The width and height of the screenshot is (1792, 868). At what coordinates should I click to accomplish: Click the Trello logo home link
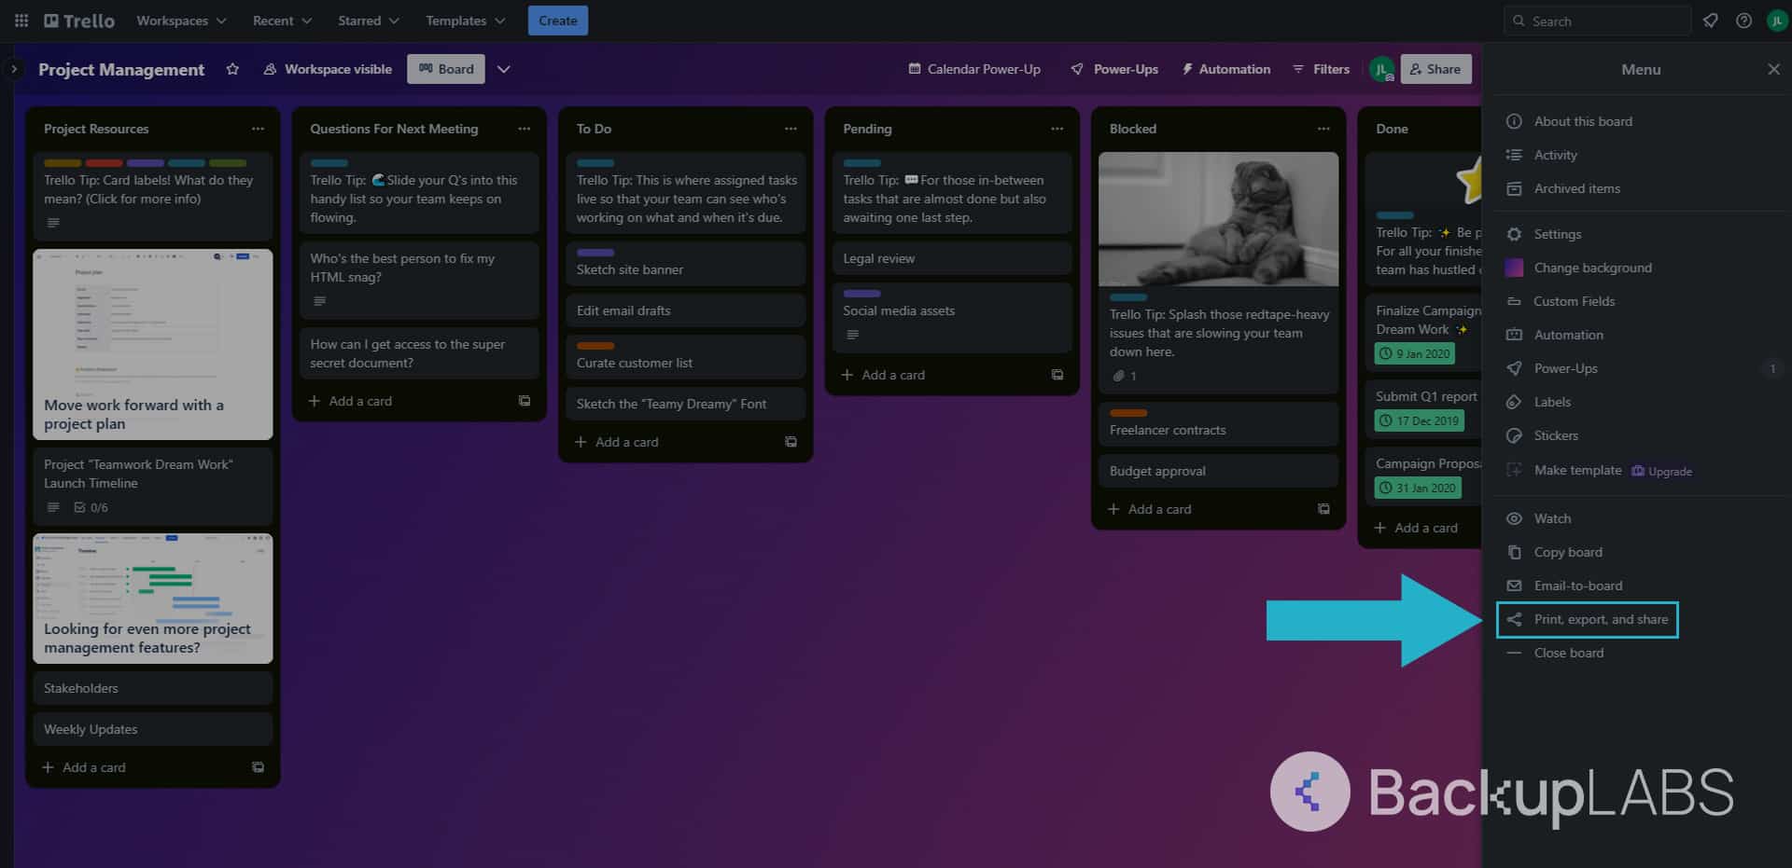[79, 21]
